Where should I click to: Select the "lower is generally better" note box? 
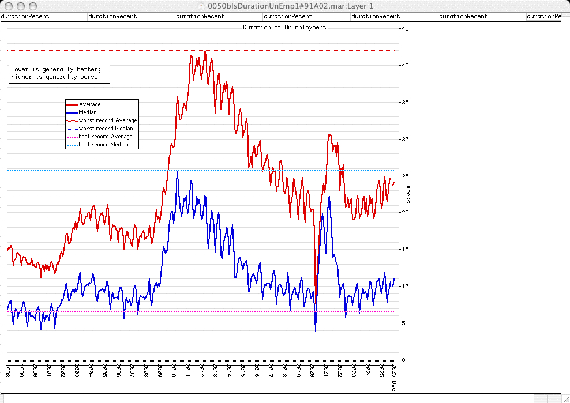[59, 73]
